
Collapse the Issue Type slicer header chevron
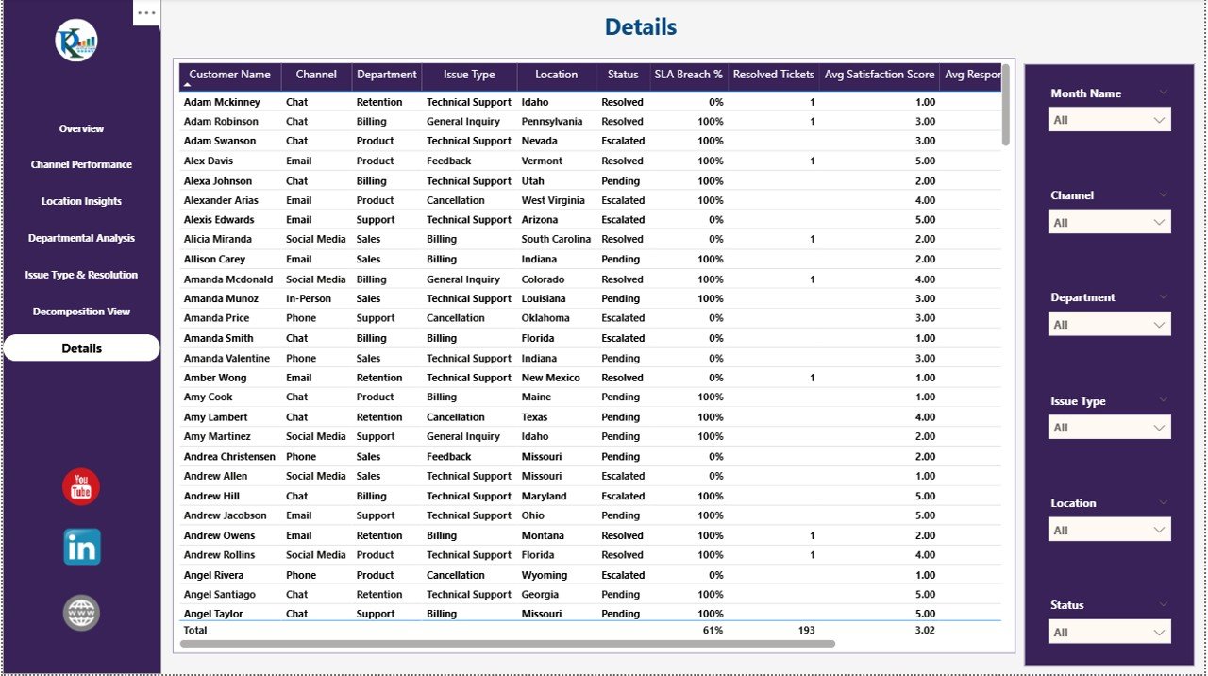point(1163,399)
